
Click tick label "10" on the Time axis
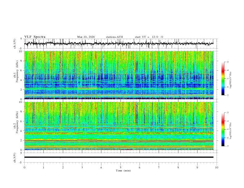point(217,167)
